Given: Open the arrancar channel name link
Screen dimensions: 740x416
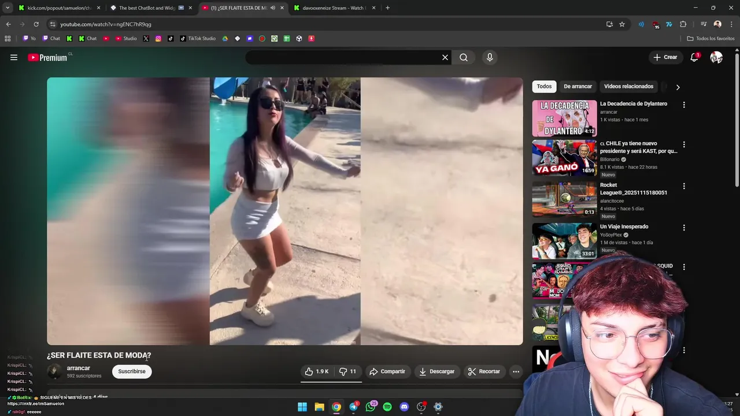Looking at the screenshot, I should click(78, 368).
